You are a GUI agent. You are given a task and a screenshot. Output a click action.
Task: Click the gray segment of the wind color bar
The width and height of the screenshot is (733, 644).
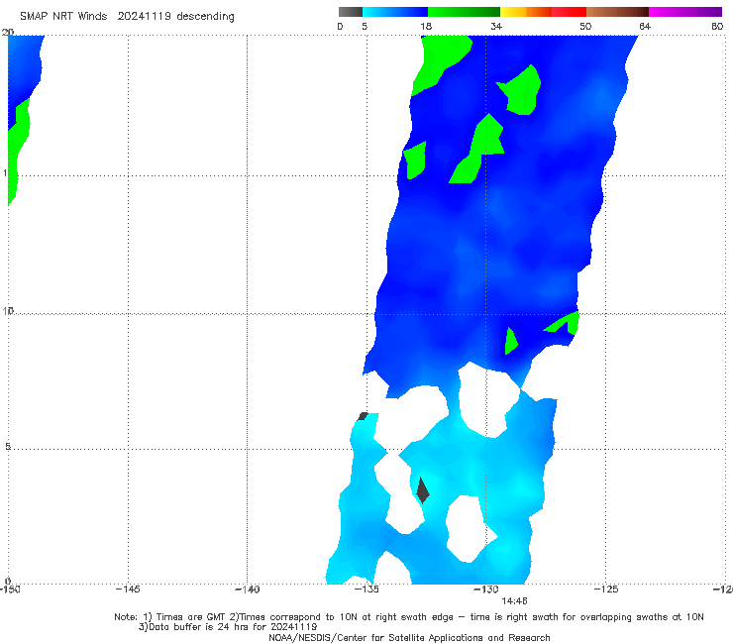tap(350, 12)
